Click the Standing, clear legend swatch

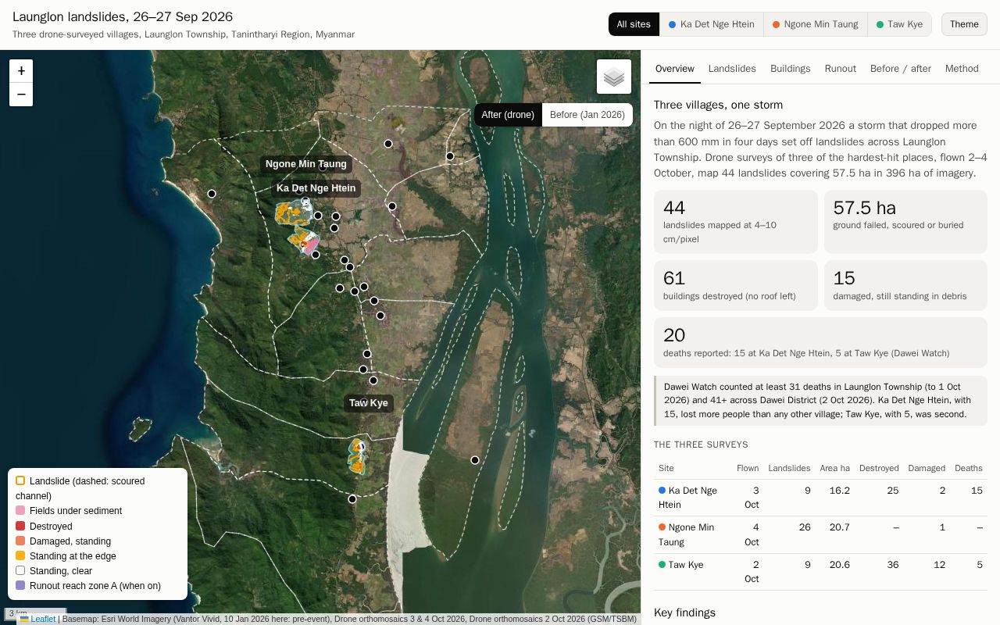(x=20, y=570)
